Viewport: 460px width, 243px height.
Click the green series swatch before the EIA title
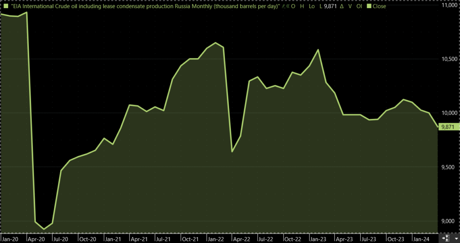point(5,6)
